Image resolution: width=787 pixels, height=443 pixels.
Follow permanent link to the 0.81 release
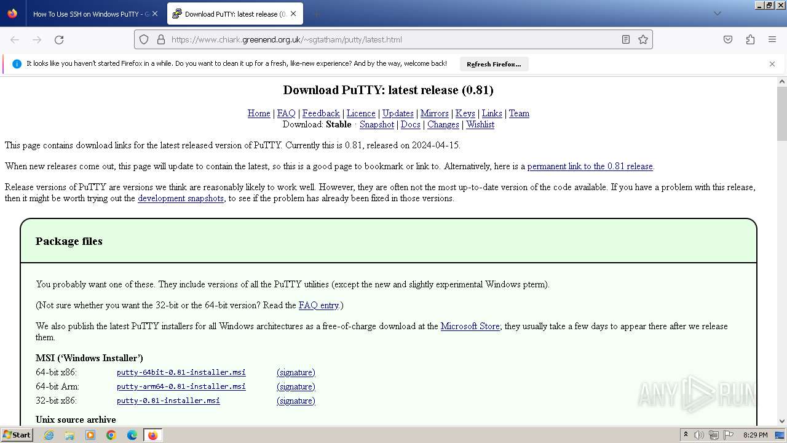click(x=590, y=166)
